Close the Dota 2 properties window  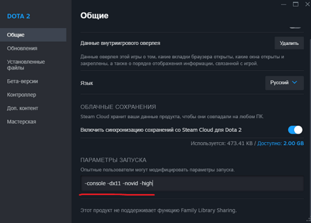point(307,4)
